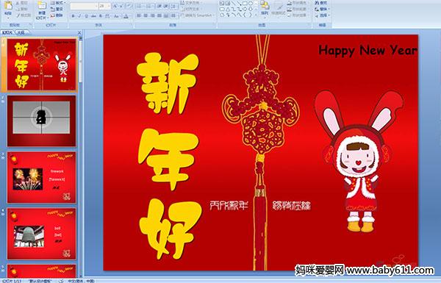This screenshot has width=441, height=283.
Task: Switch to the Outline tab in left pane
Action: (x=21, y=32)
